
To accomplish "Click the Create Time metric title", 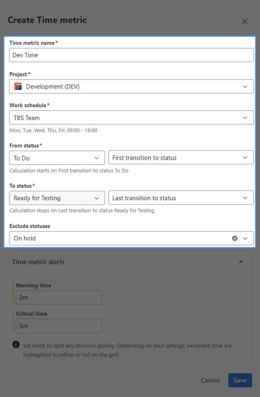I will click(x=47, y=20).
